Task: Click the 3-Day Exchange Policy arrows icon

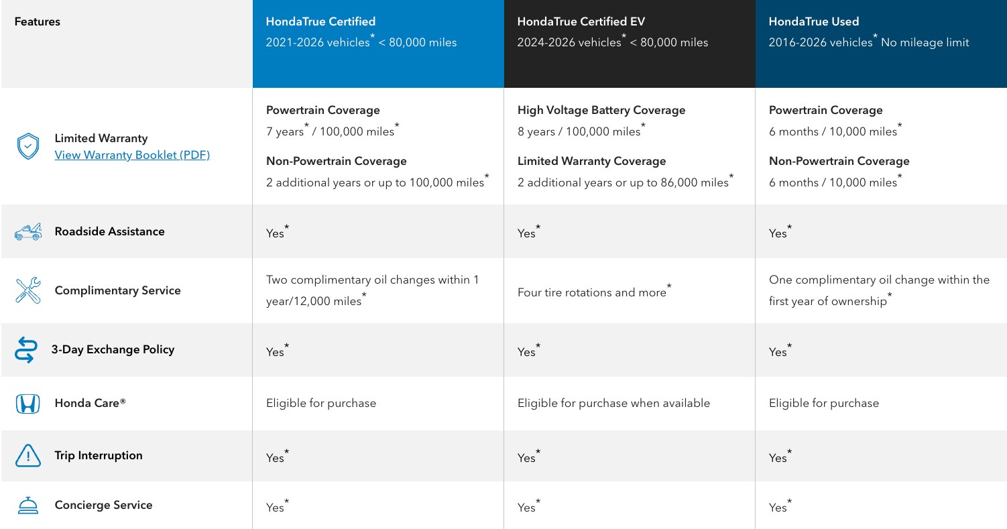Action: click(25, 350)
